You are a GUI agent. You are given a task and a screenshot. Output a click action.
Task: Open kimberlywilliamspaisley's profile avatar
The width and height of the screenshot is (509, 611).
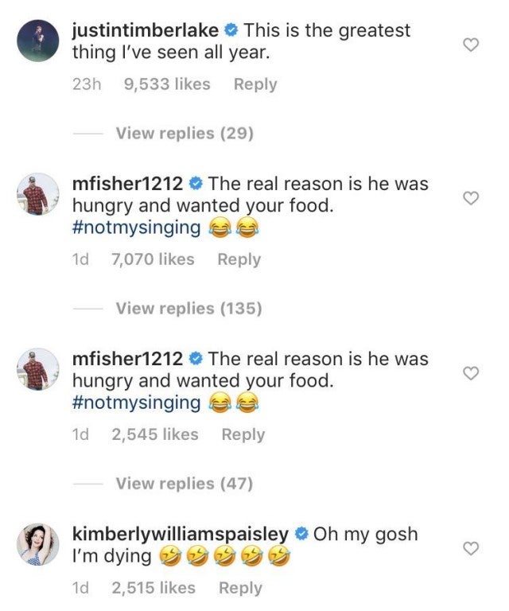[x=37, y=544]
